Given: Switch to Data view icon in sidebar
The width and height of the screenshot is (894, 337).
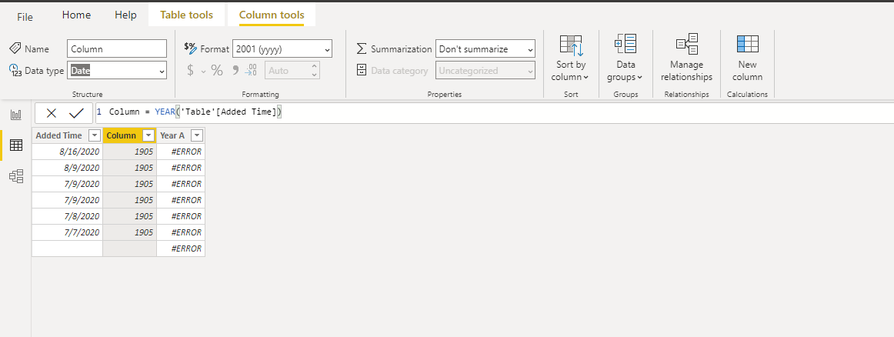Looking at the screenshot, I should (x=16, y=145).
